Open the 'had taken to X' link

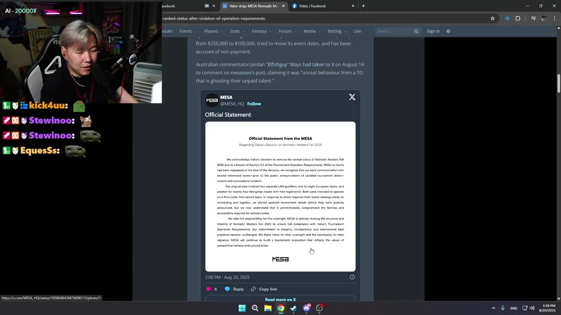pyautogui.click(x=318, y=64)
